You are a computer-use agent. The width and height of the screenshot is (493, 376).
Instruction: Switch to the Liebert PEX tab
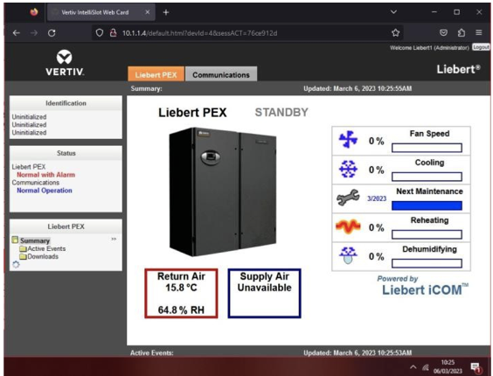(x=156, y=74)
